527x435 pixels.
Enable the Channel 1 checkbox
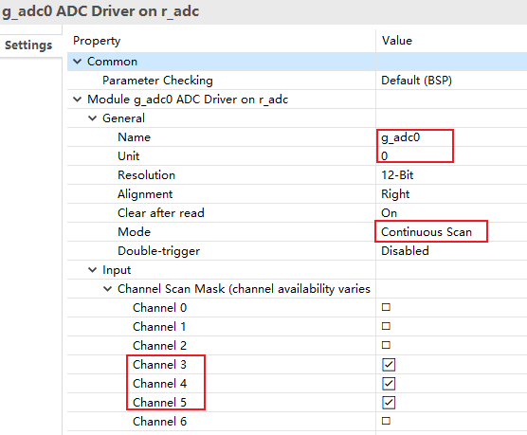386,326
